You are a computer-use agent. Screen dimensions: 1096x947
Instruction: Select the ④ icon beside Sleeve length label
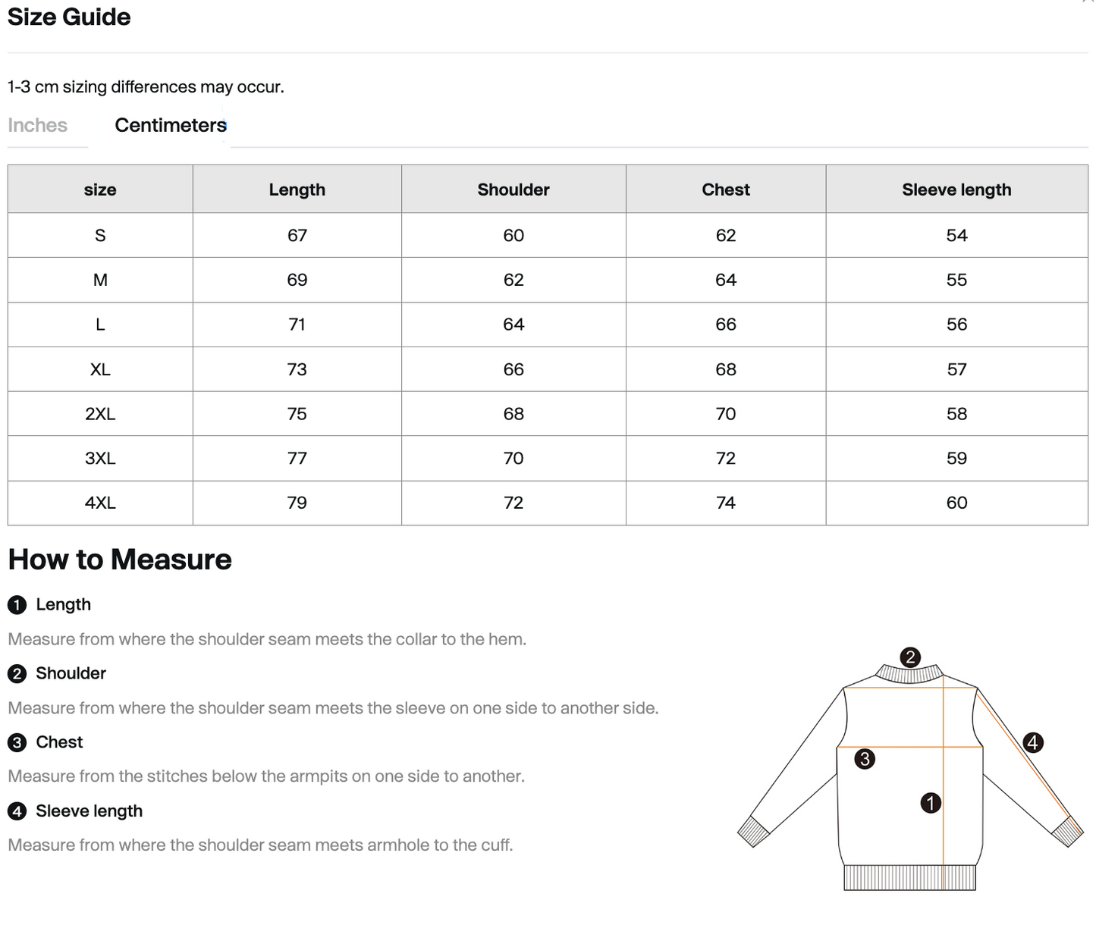pos(16,811)
